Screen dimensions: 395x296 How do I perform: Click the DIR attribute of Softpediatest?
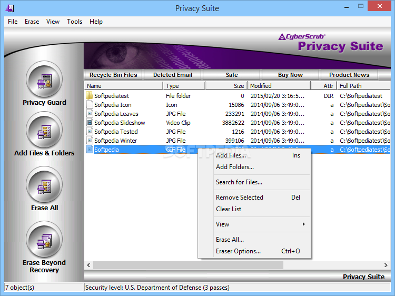click(x=329, y=96)
